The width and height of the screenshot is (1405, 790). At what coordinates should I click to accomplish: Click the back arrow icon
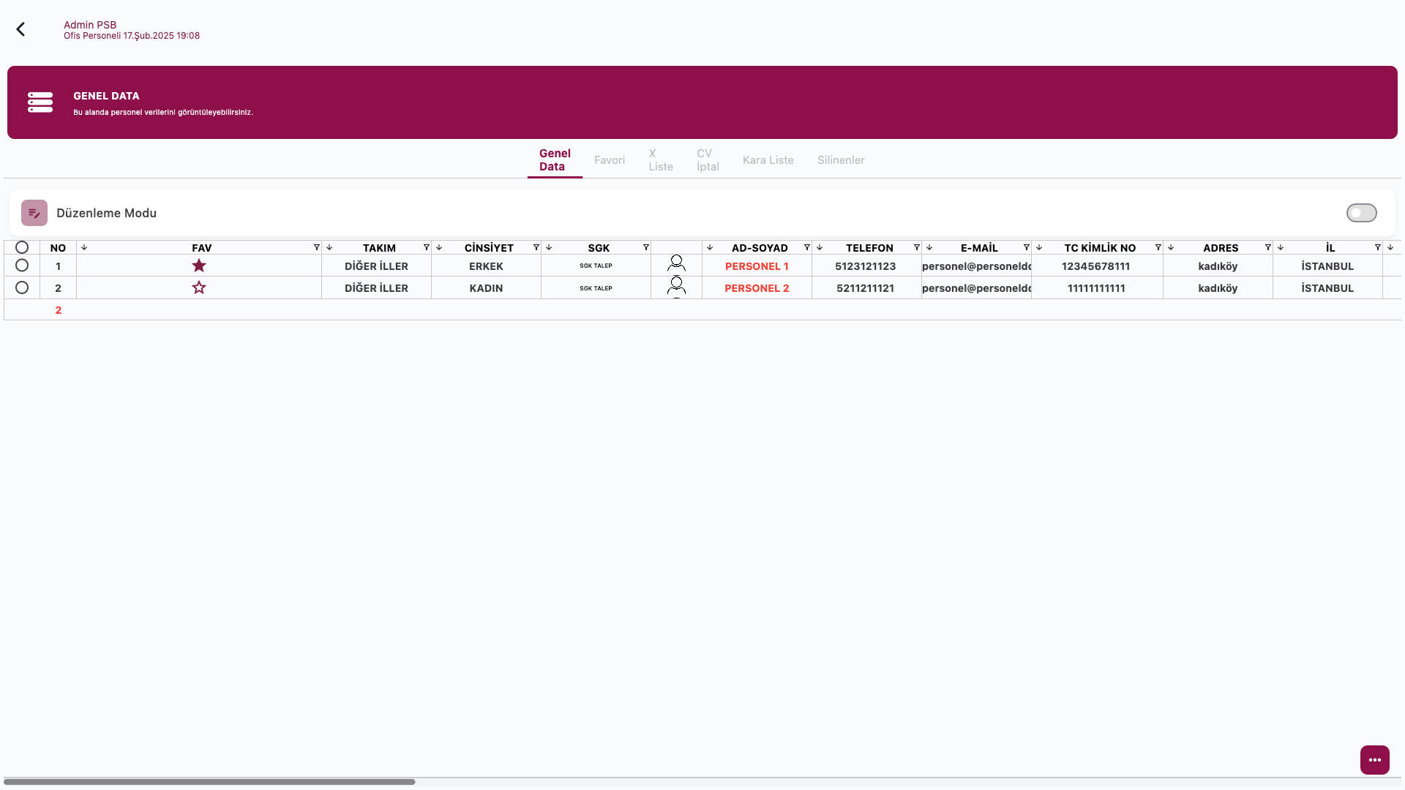20,29
